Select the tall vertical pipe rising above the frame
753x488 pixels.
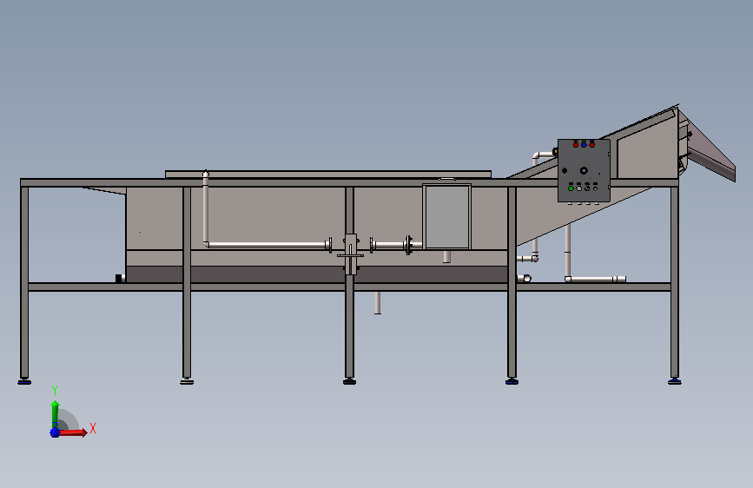click(206, 208)
